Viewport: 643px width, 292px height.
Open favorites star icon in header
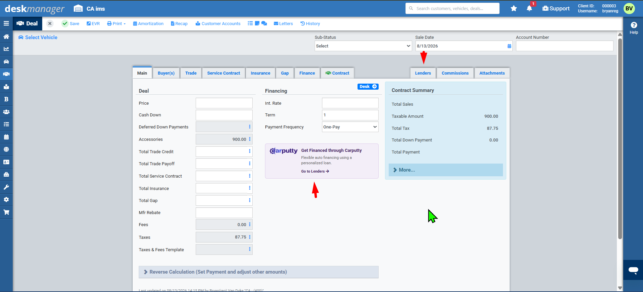point(514,8)
